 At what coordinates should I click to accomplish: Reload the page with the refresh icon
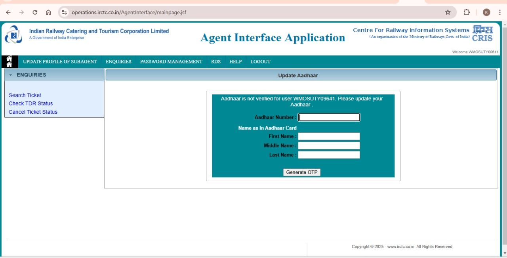(x=35, y=12)
